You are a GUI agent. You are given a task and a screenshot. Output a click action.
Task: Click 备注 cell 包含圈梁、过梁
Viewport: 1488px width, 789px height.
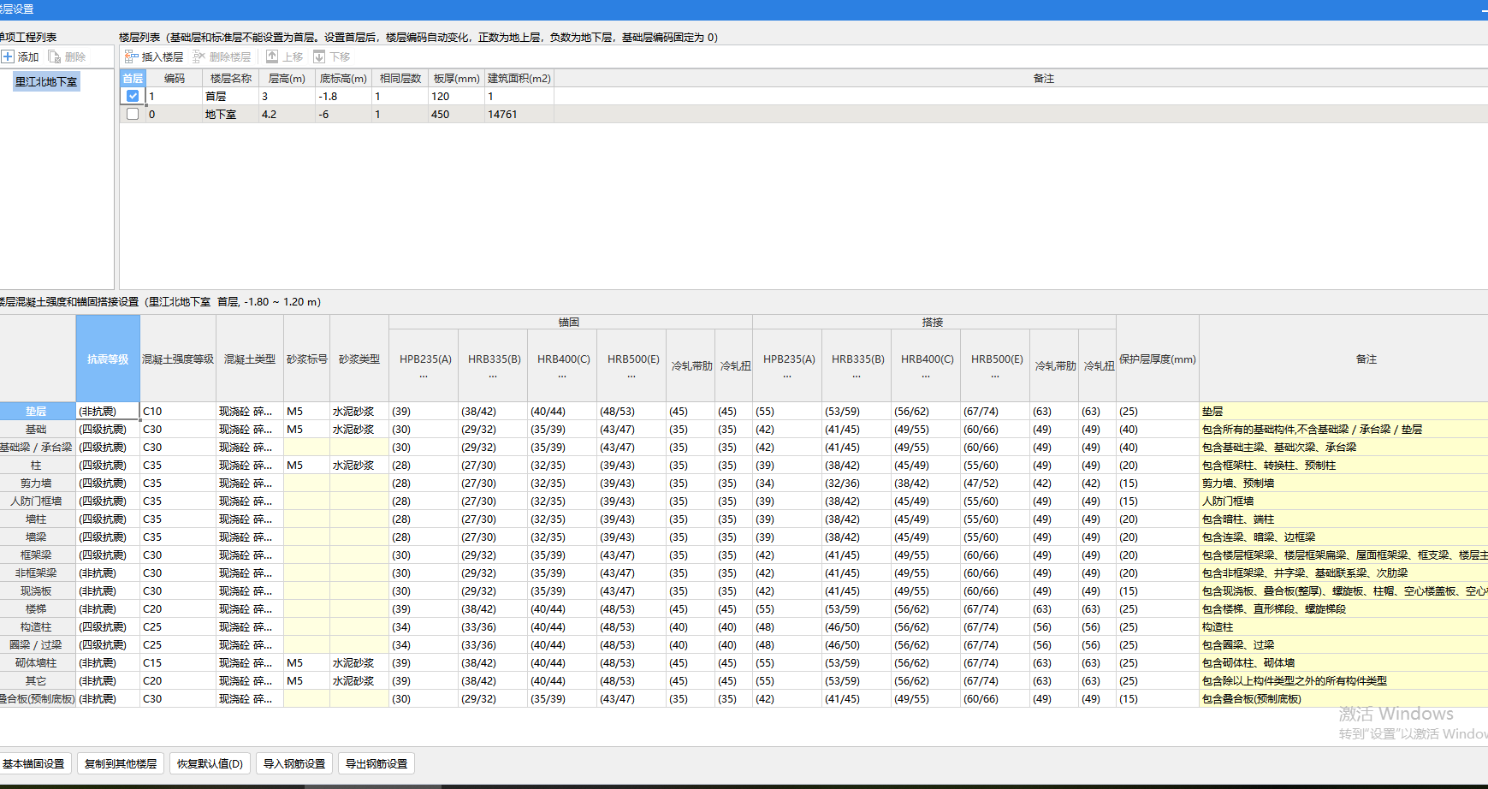(1343, 645)
